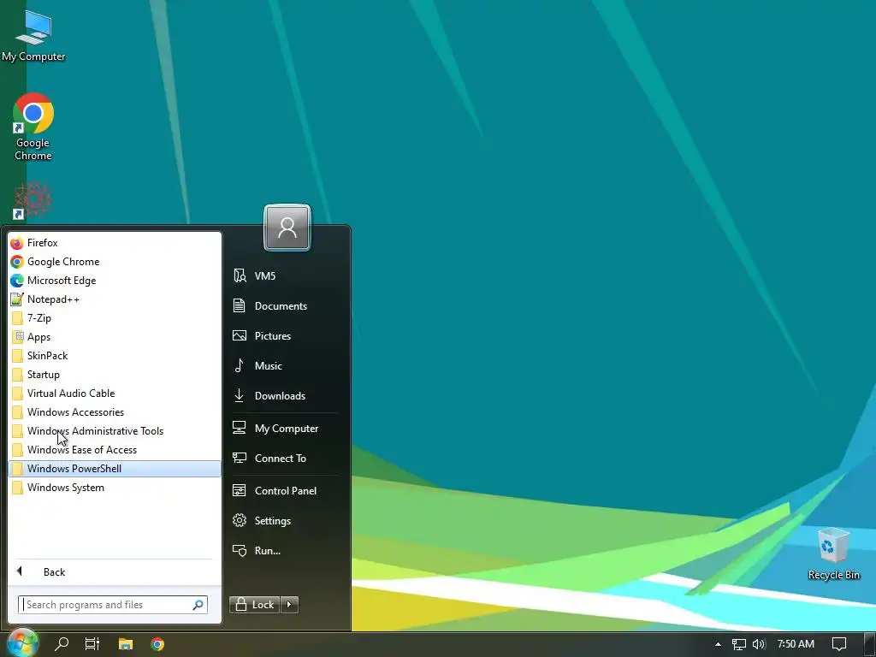This screenshot has width=876, height=657.
Task: Select the red snowflake desktop shortcut
Action: (33, 200)
